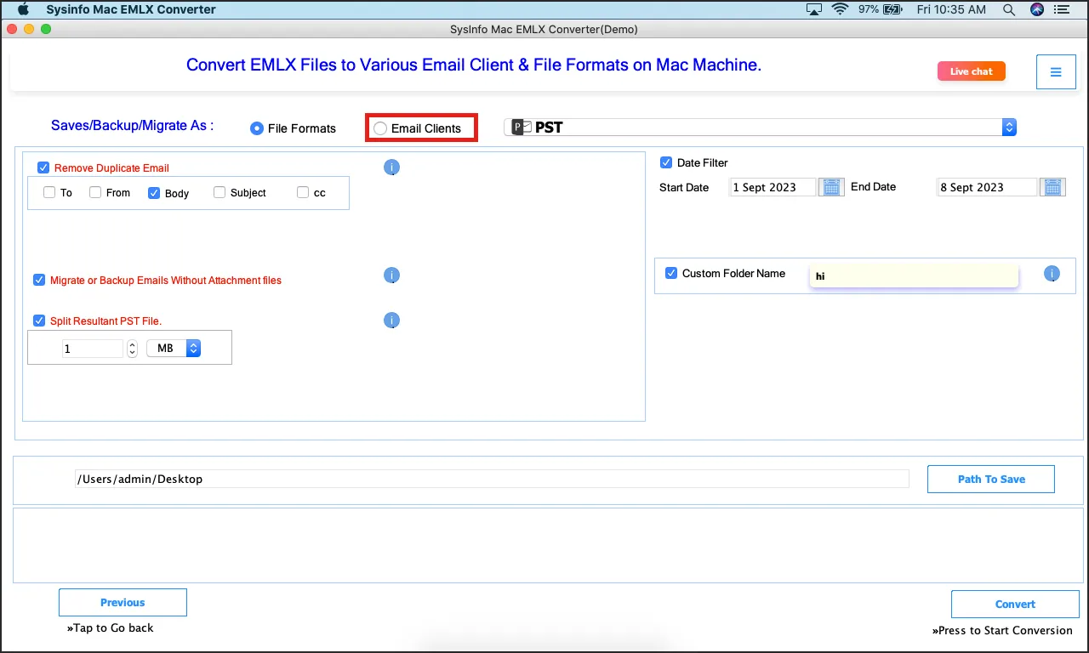This screenshot has width=1089, height=653.
Task: Click the Previous button
Action: 123,602
